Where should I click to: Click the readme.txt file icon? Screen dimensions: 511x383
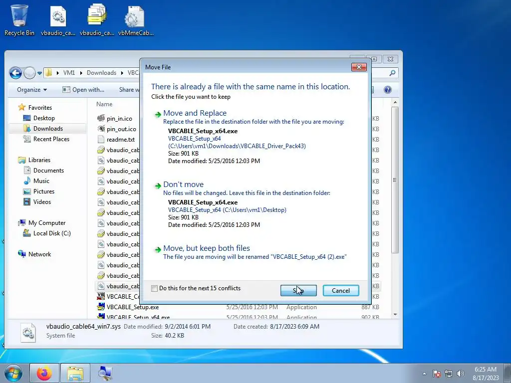click(x=101, y=140)
